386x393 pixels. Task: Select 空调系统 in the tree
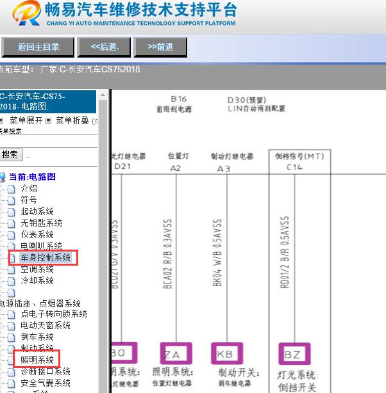click(37, 269)
